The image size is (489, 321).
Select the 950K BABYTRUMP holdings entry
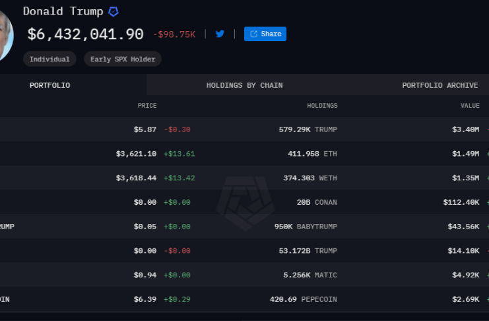[306, 227]
